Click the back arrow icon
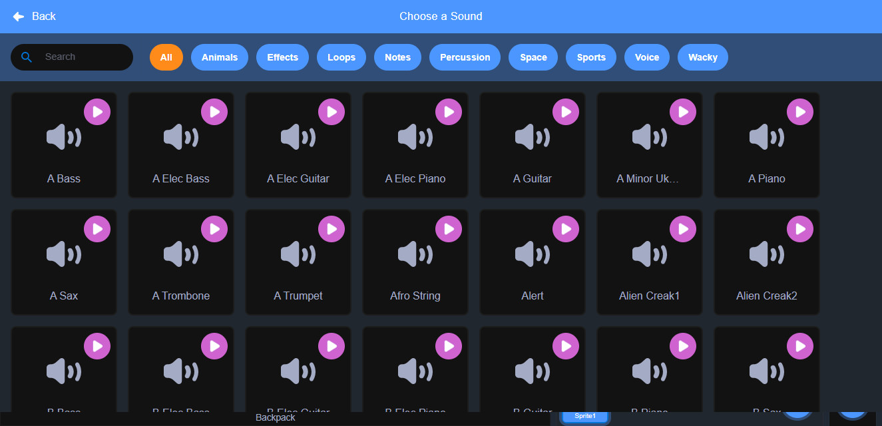Viewport: 882px width, 426px height. point(17,16)
